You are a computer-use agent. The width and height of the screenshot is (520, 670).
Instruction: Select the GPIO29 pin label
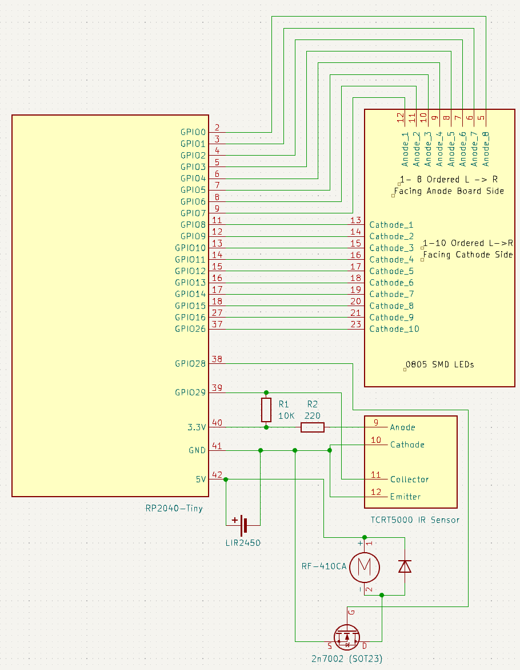point(190,393)
